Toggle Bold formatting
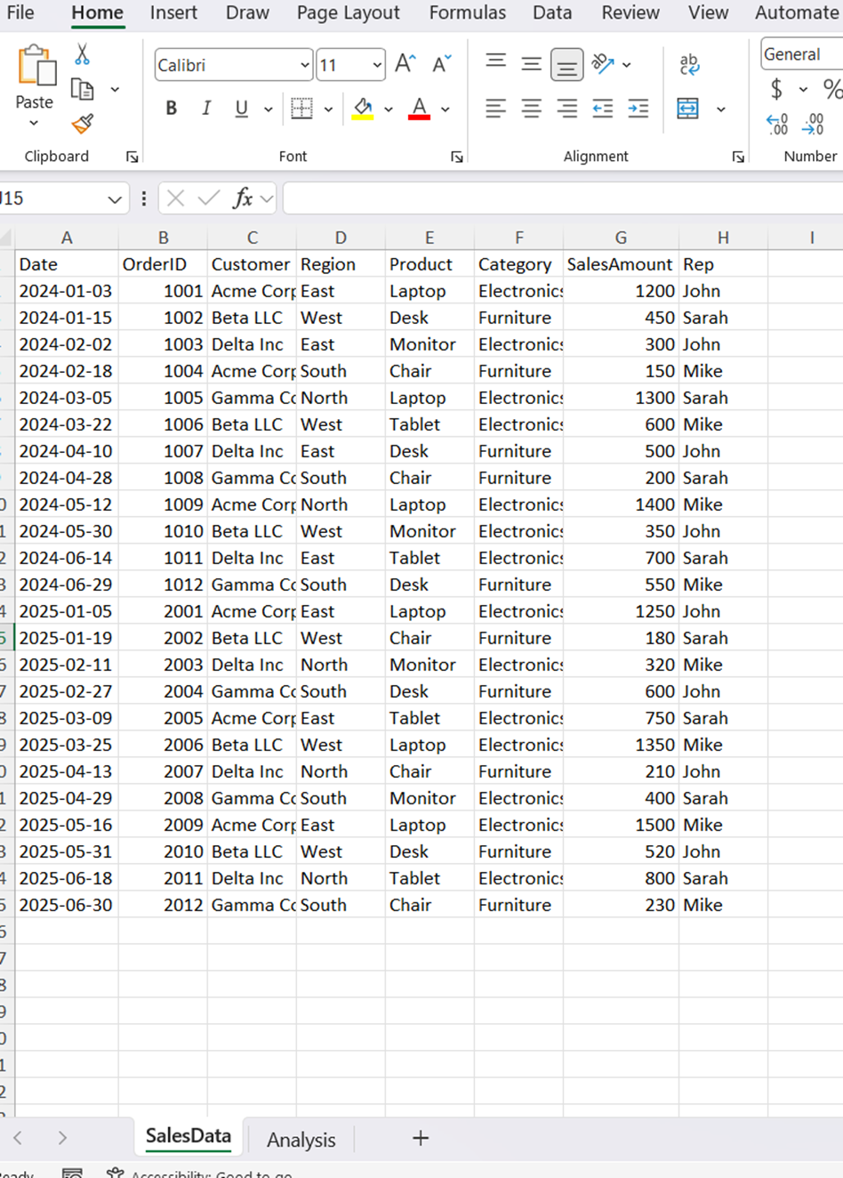Viewport: 843px width, 1178px height. [x=172, y=109]
